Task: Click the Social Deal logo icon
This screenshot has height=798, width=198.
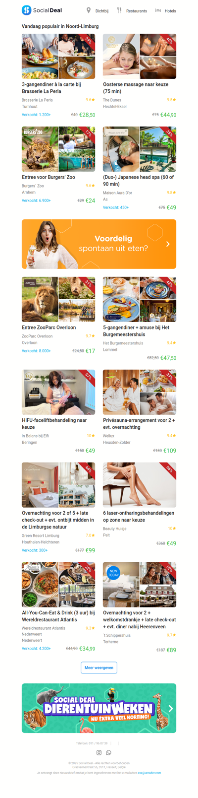Action: click(26, 10)
